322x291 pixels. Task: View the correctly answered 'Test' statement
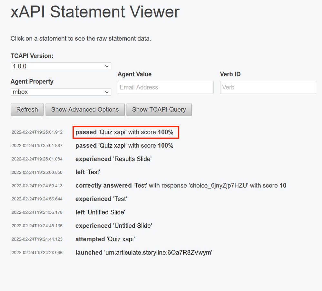point(181,186)
